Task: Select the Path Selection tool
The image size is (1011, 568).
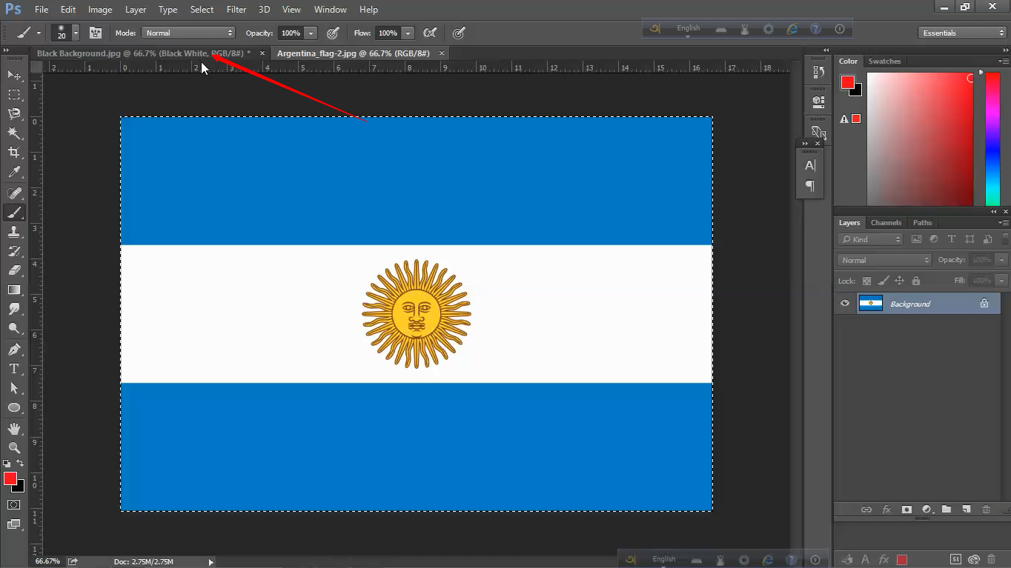Action: (14, 388)
